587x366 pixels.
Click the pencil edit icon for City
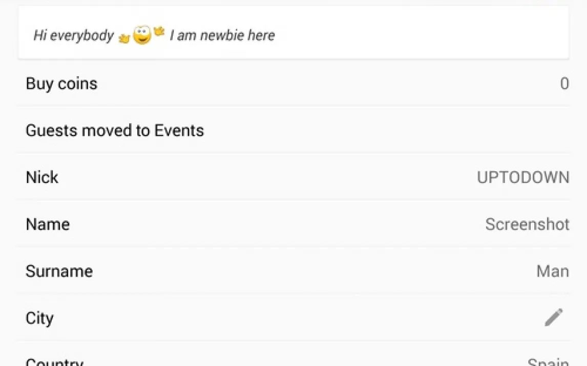(554, 317)
